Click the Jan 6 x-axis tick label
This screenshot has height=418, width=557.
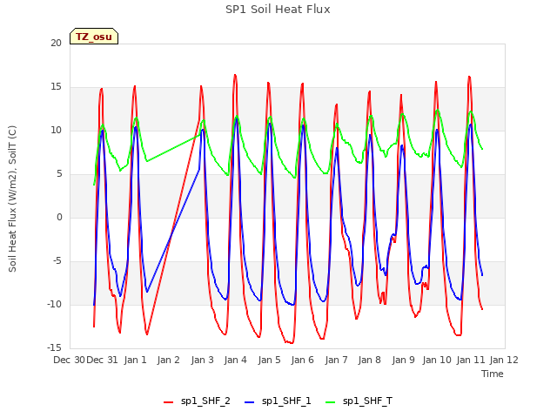tap(303, 360)
